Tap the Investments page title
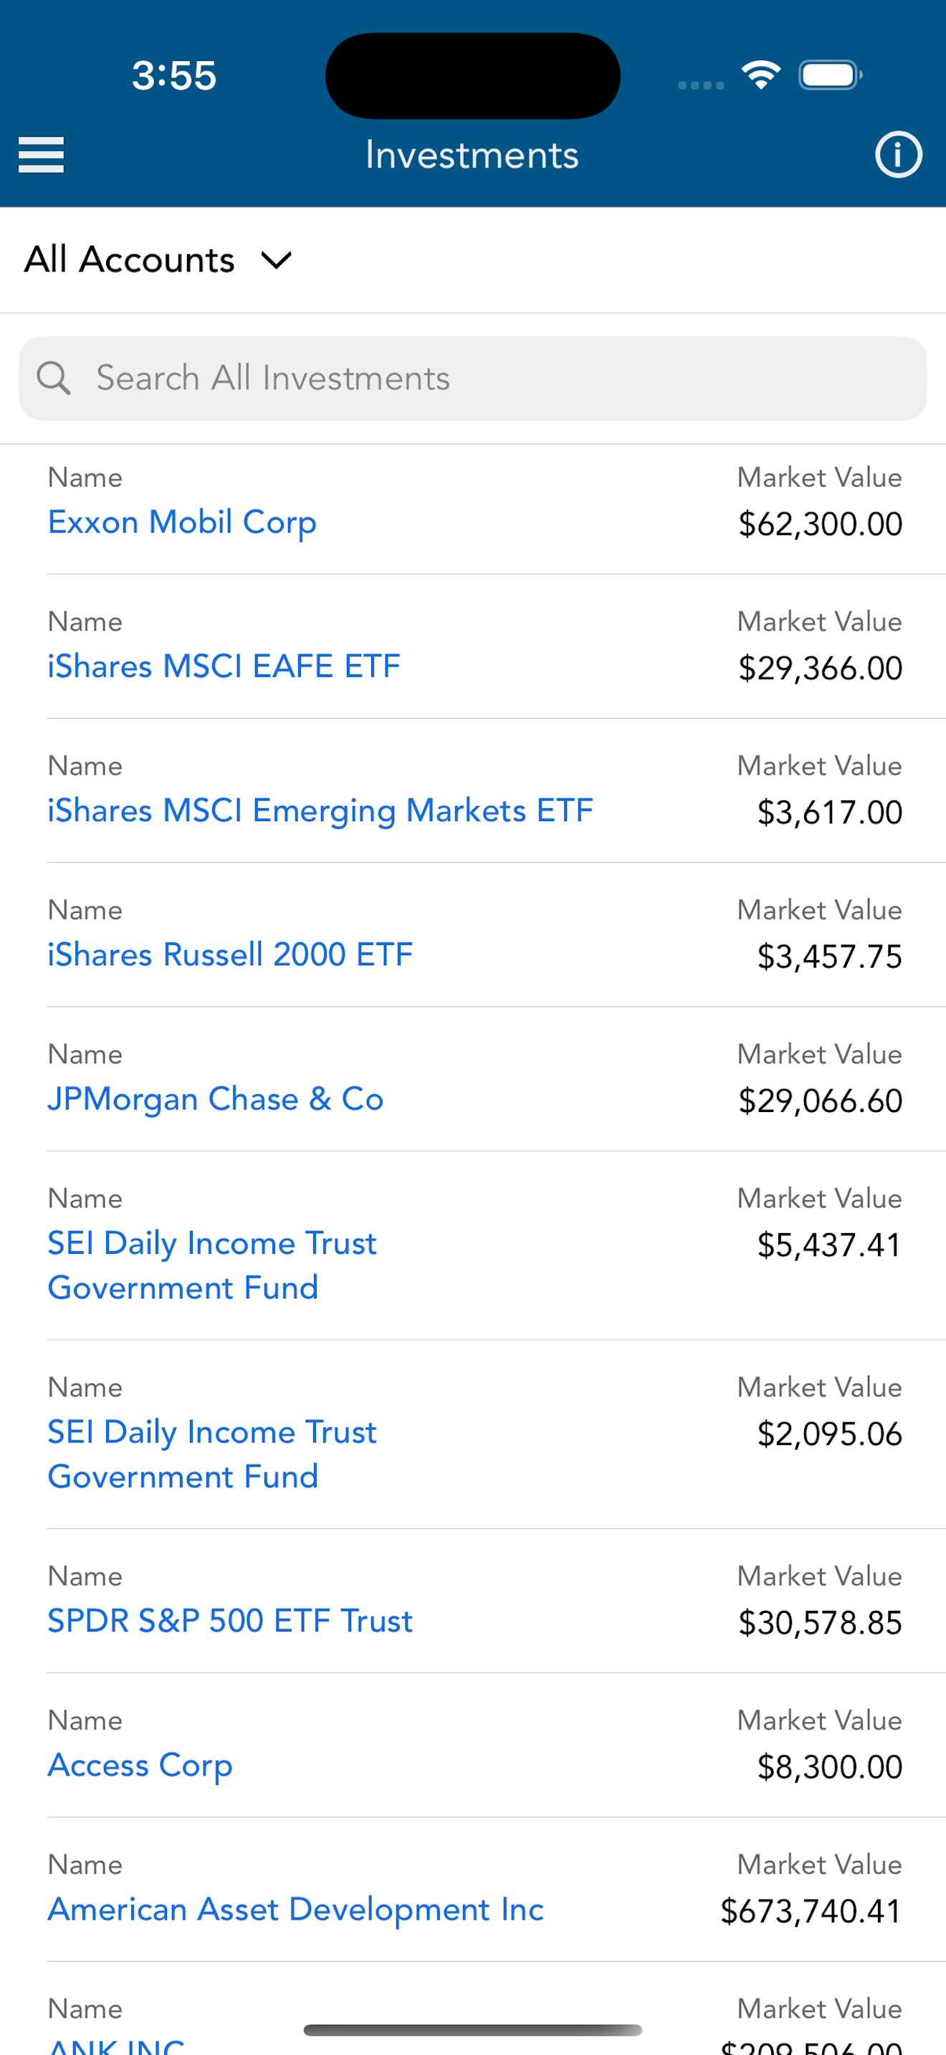Viewport: 946px width, 2055px height. [x=472, y=155]
